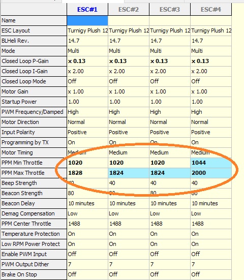Select ESC#1 Beacon Delay 10 minutes cell

click(x=87, y=203)
